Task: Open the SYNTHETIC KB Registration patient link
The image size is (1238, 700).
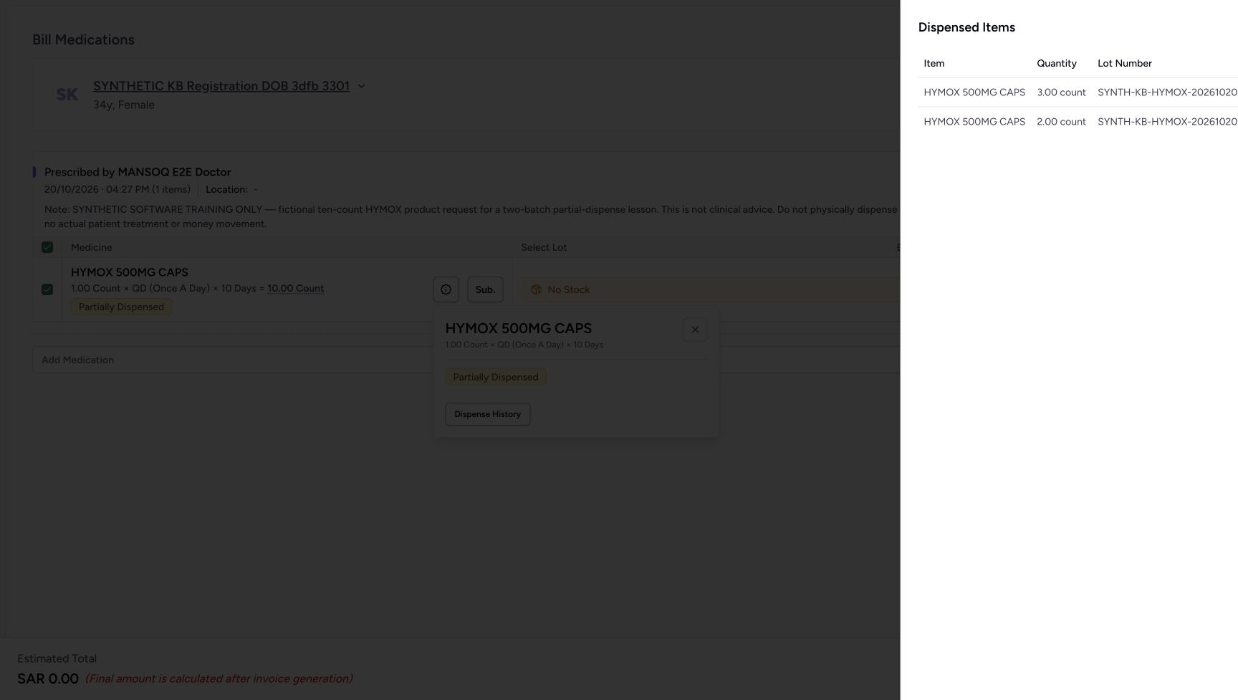Action: point(221,86)
